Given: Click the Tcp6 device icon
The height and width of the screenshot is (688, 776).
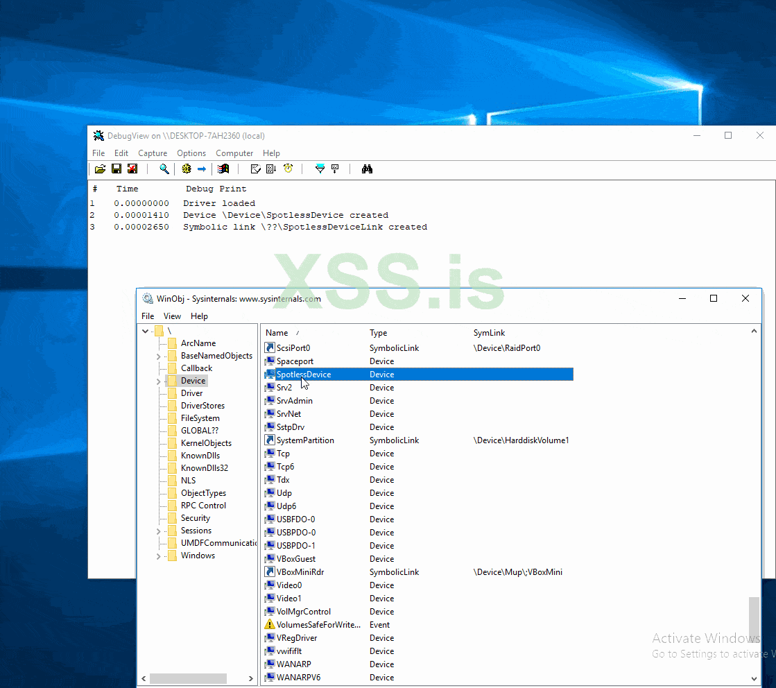Looking at the screenshot, I should tap(270, 466).
